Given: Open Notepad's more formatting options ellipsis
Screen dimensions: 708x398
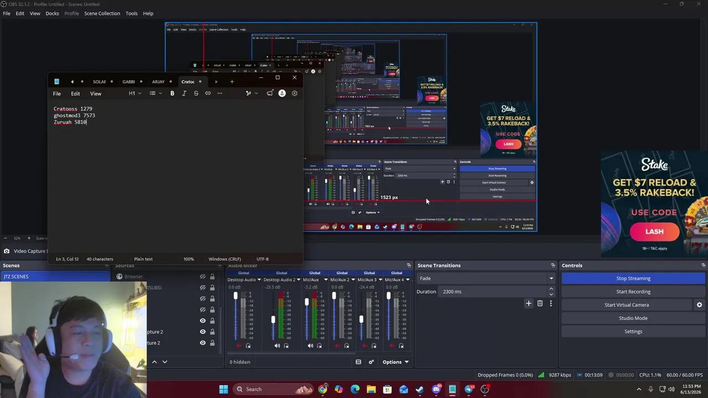Looking at the screenshot, I should click(220, 93).
